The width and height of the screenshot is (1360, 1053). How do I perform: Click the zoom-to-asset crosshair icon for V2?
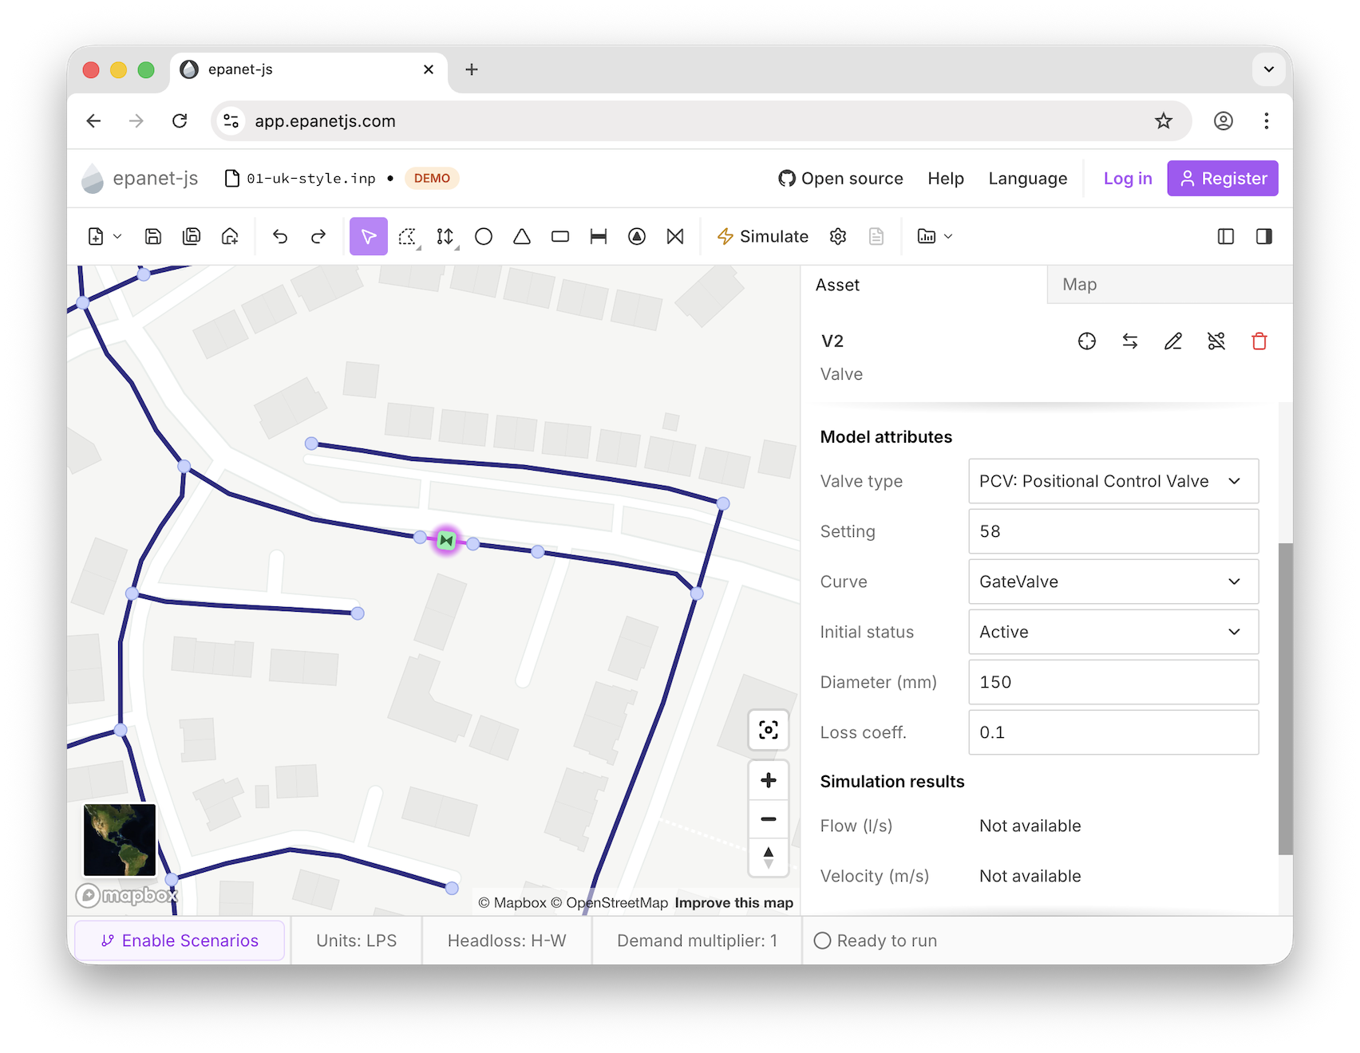point(1087,341)
